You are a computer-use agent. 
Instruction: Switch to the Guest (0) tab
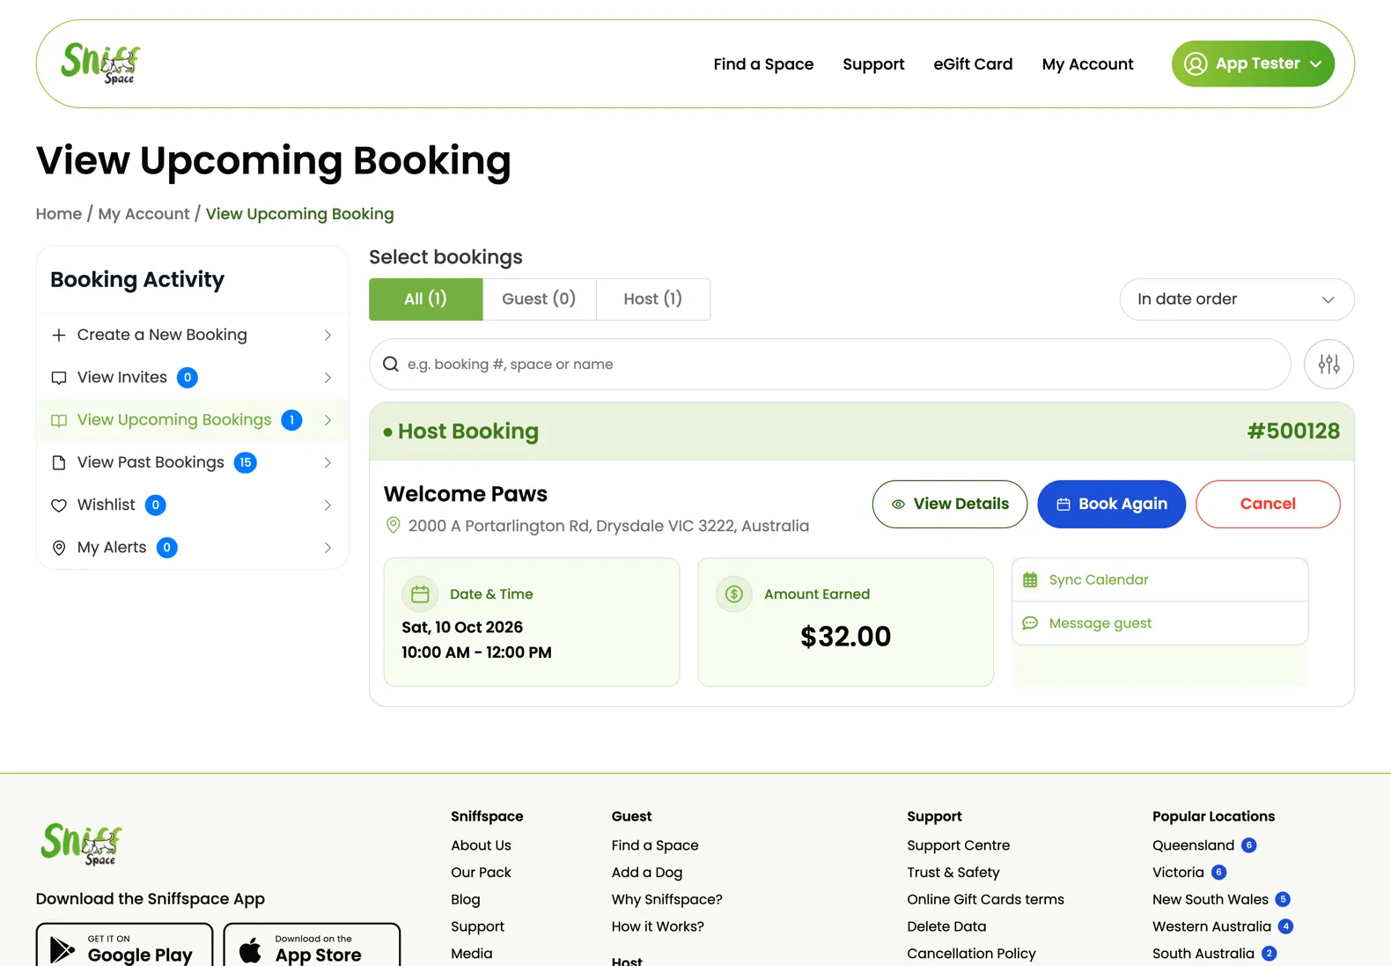pyautogui.click(x=539, y=299)
